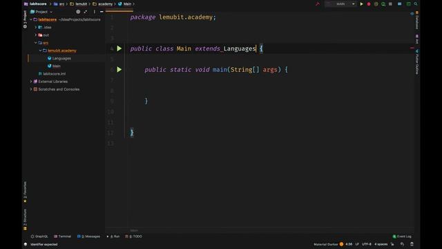The height and width of the screenshot is (249, 442).
Task: Open the Project Structure icon in toolbar
Action: tap(399, 4)
